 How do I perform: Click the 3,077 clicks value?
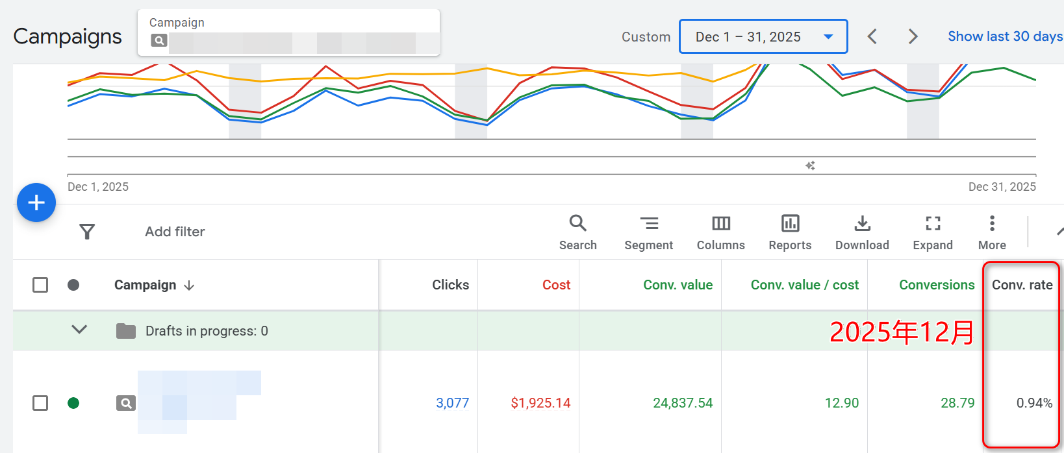pyautogui.click(x=452, y=403)
